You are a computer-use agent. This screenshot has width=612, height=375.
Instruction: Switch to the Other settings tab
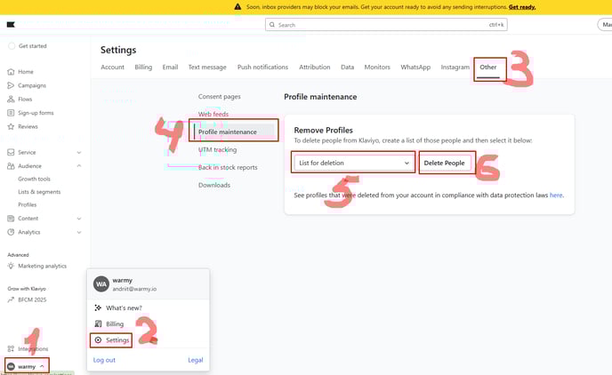tap(487, 68)
